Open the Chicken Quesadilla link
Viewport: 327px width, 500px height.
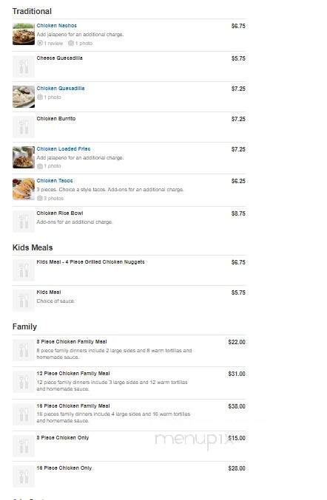(x=61, y=89)
